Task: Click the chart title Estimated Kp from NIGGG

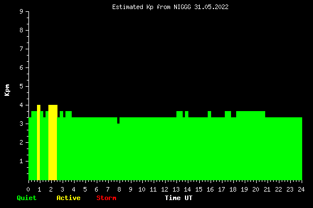Action: (170, 7)
